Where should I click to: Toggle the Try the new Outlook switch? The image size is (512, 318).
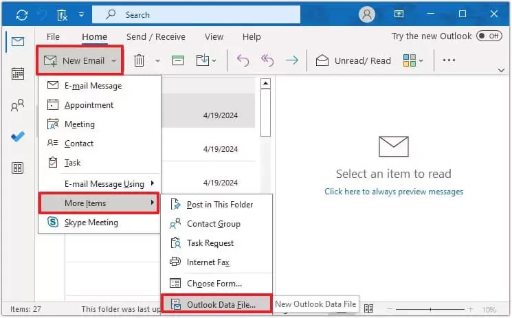pos(489,36)
